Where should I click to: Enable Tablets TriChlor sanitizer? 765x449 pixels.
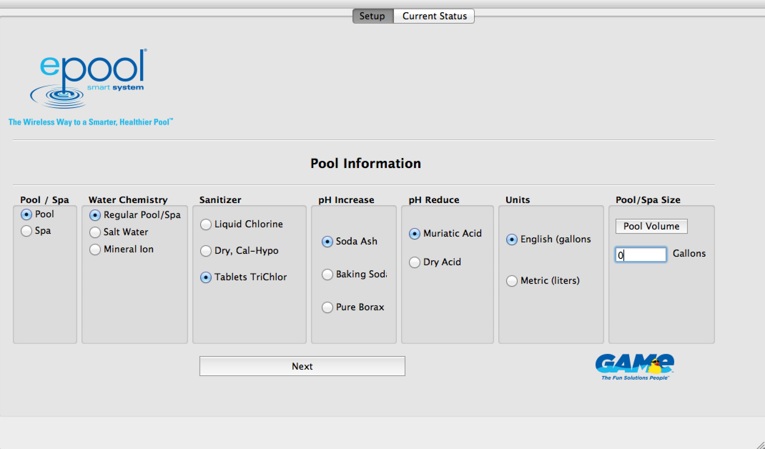pyautogui.click(x=206, y=277)
